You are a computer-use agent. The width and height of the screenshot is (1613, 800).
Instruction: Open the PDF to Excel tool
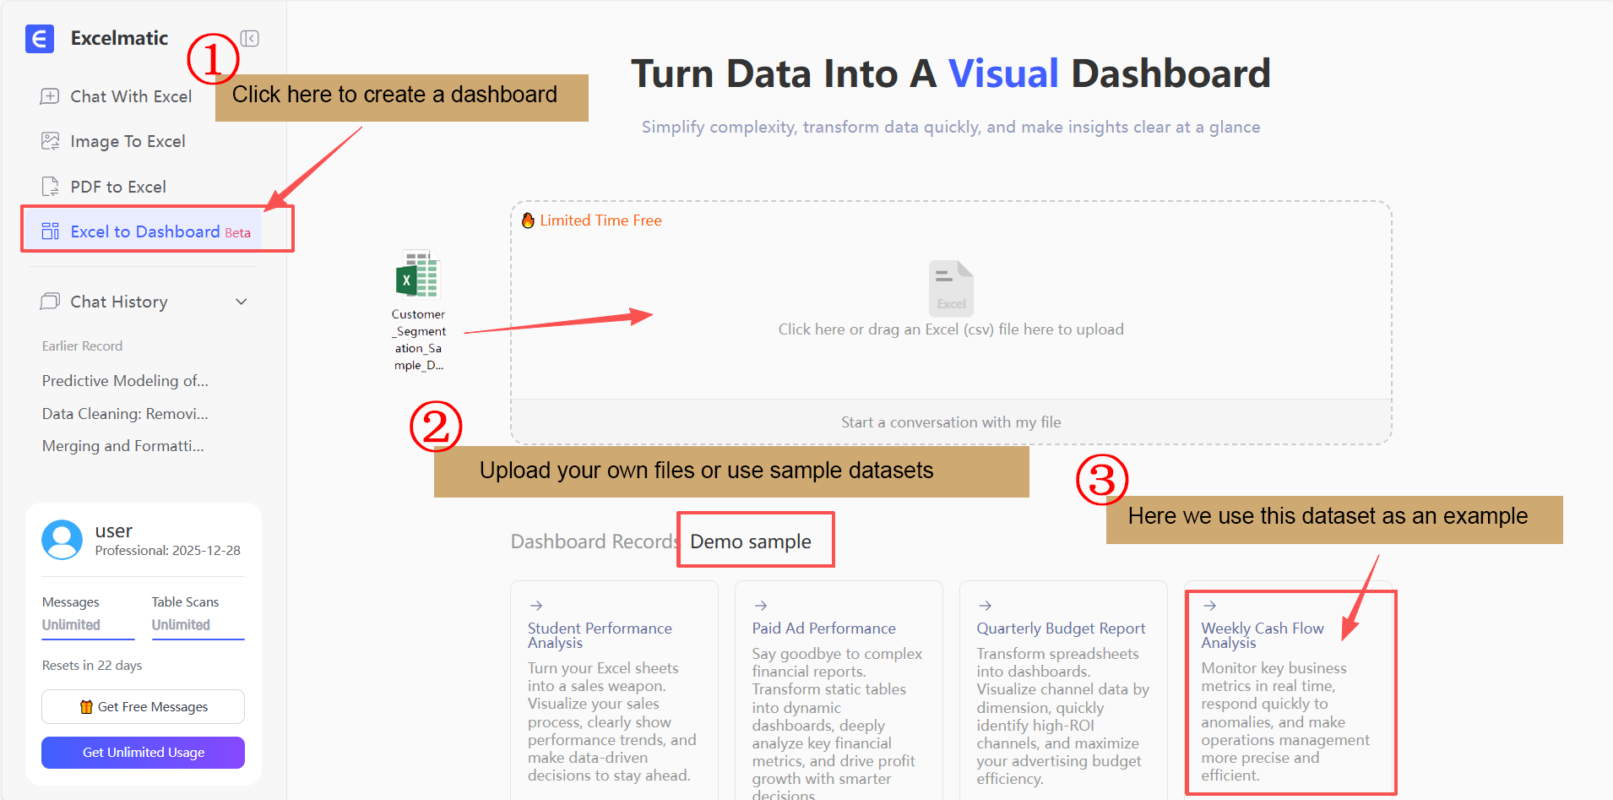pyautogui.click(x=118, y=186)
